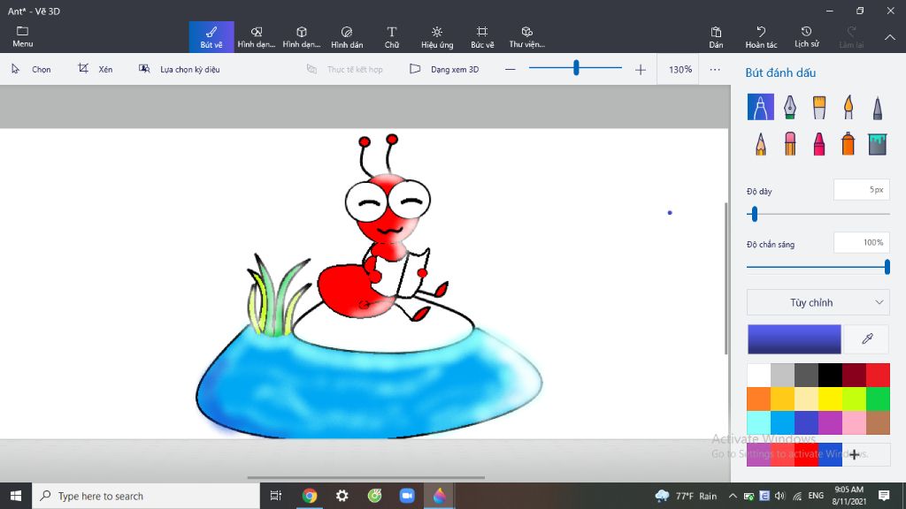
Task: Choose the white color swatch
Action: coord(758,375)
